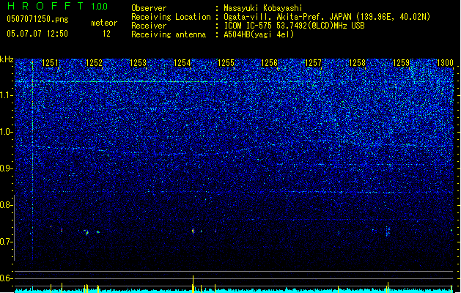
Task: Click the 0.7 frequency axis label
Action: click(x=7, y=242)
